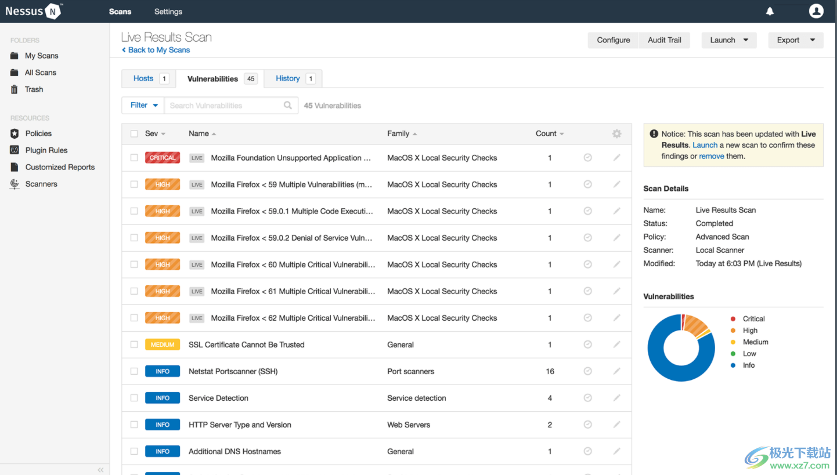Open the user account profile icon
This screenshot has width=837, height=475.
[x=816, y=11]
